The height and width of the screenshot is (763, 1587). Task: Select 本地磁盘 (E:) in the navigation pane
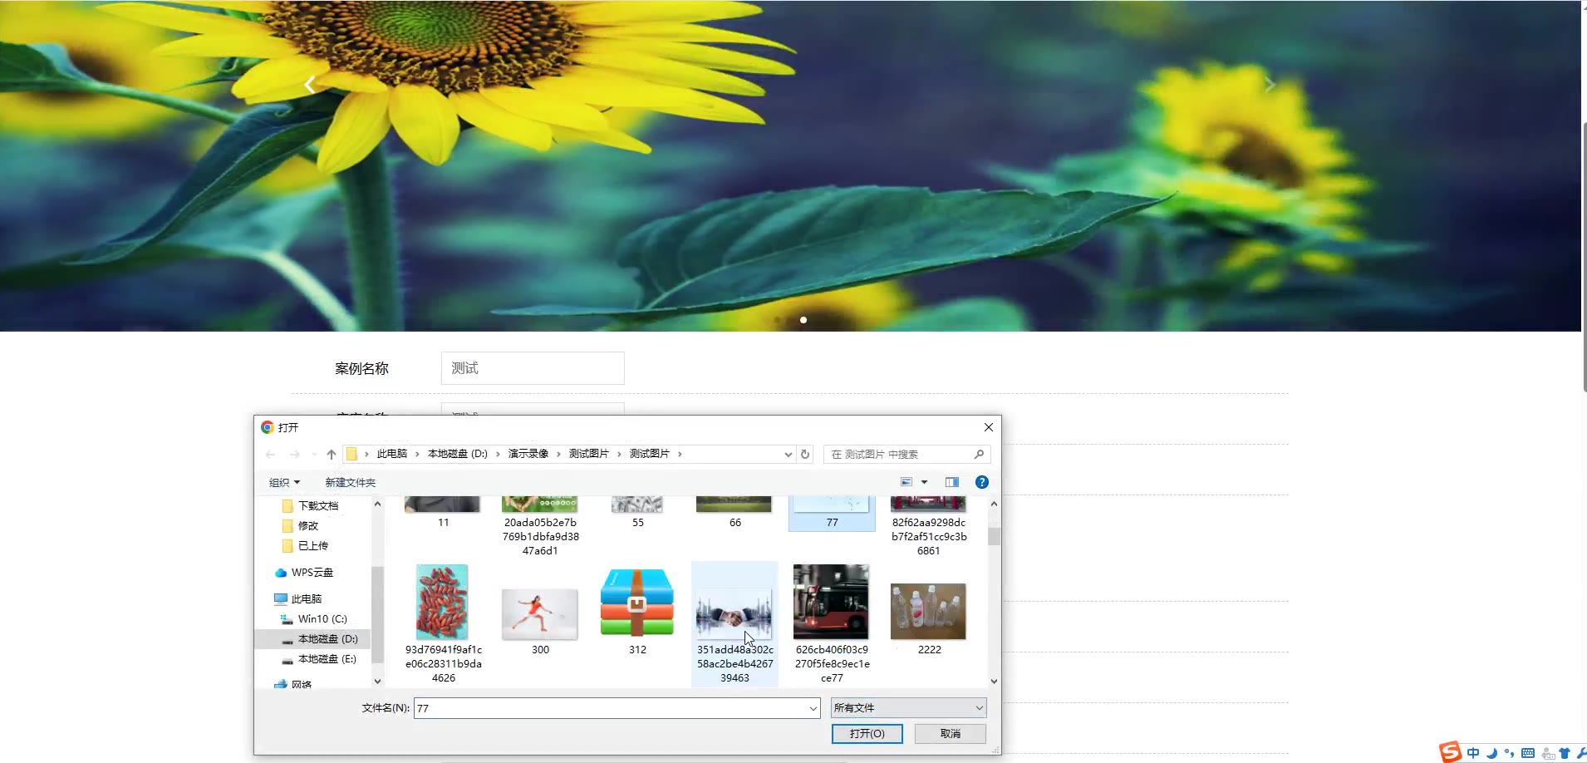click(327, 658)
